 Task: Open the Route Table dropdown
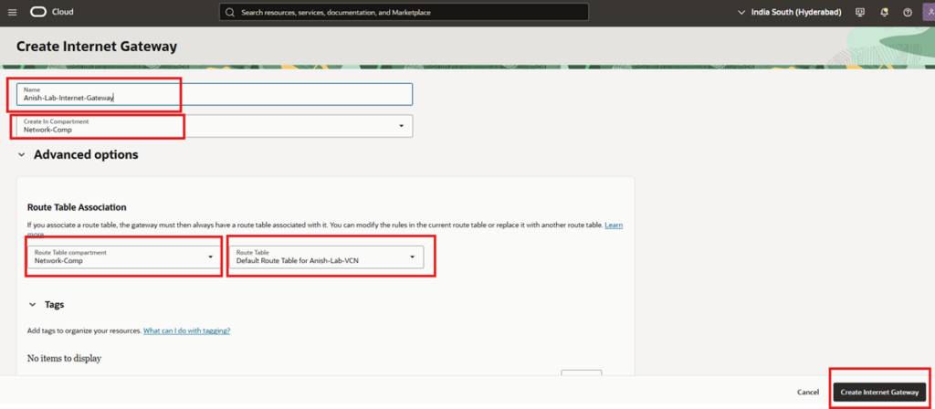326,257
